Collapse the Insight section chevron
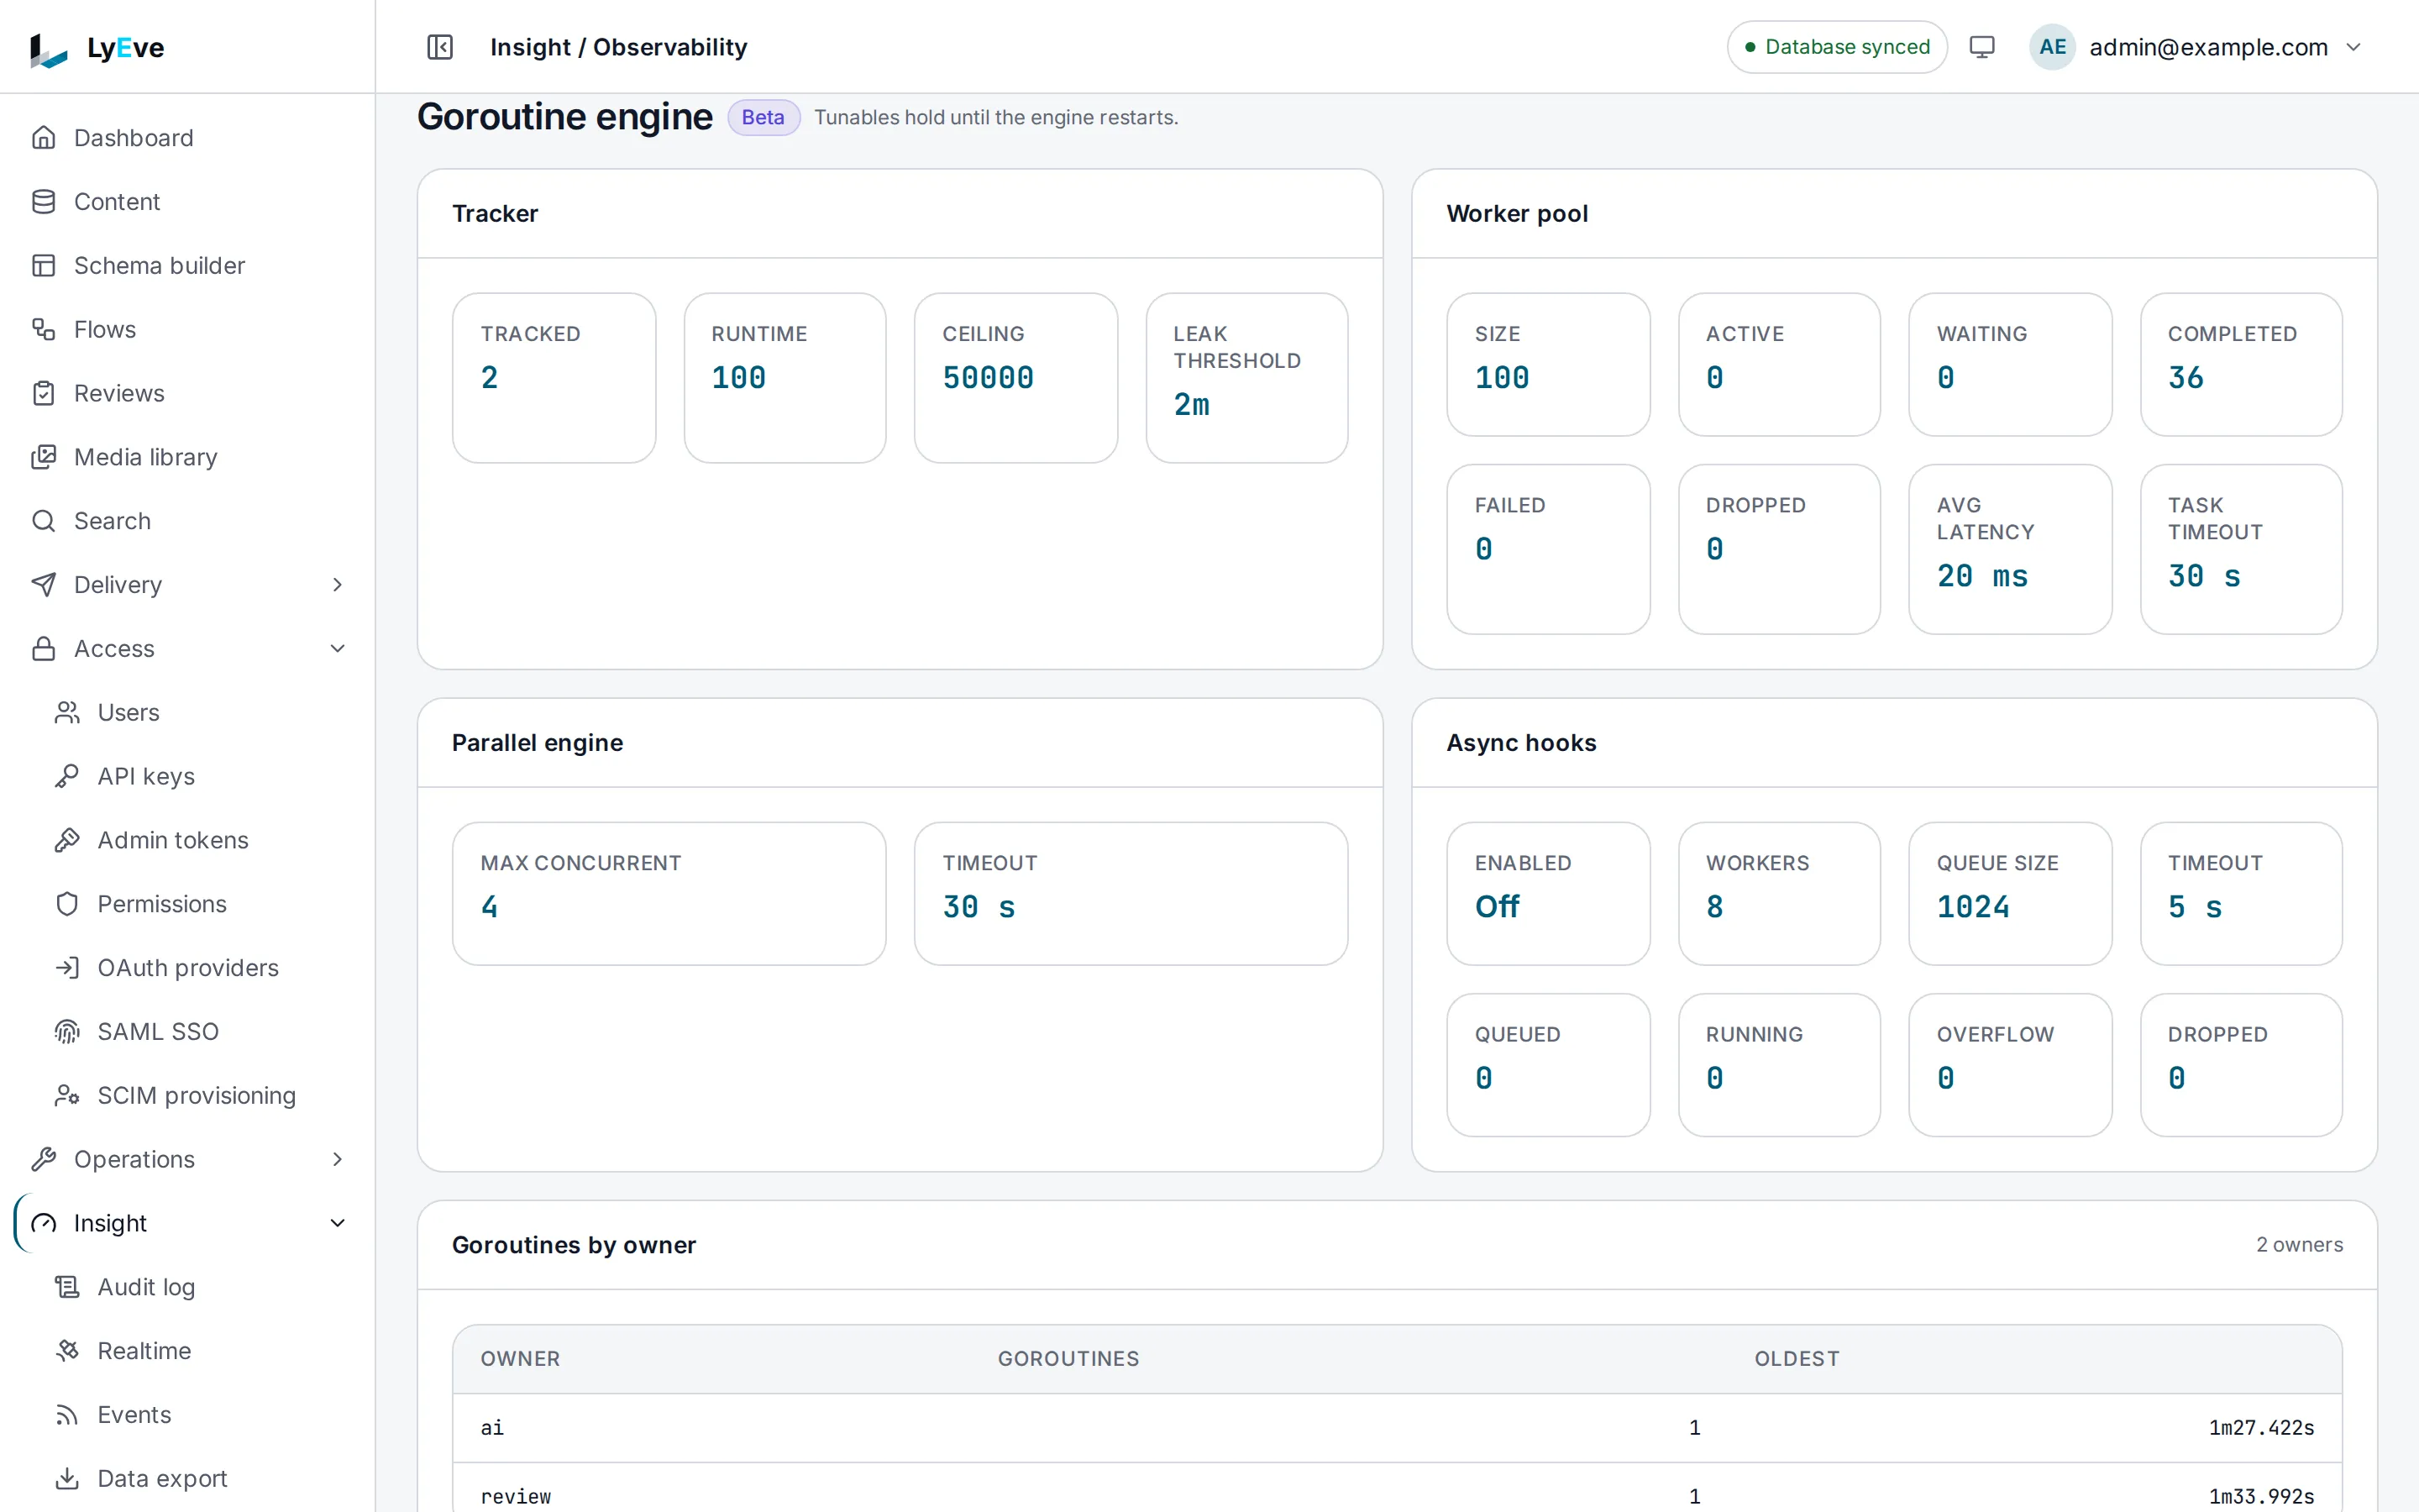Screen dimensions: 2419x1512 click(x=338, y=1223)
